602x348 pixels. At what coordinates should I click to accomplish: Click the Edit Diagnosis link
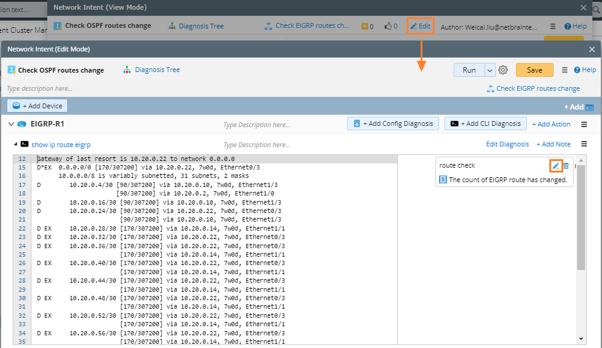[507, 144]
